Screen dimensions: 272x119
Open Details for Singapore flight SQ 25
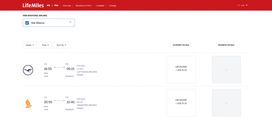(x=80, y=108)
